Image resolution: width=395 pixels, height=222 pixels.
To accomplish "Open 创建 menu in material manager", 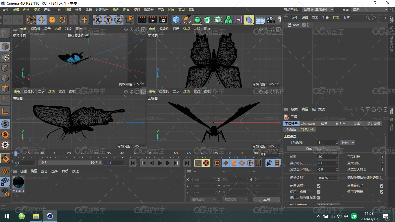I will pyautogui.click(x=23, y=171).
